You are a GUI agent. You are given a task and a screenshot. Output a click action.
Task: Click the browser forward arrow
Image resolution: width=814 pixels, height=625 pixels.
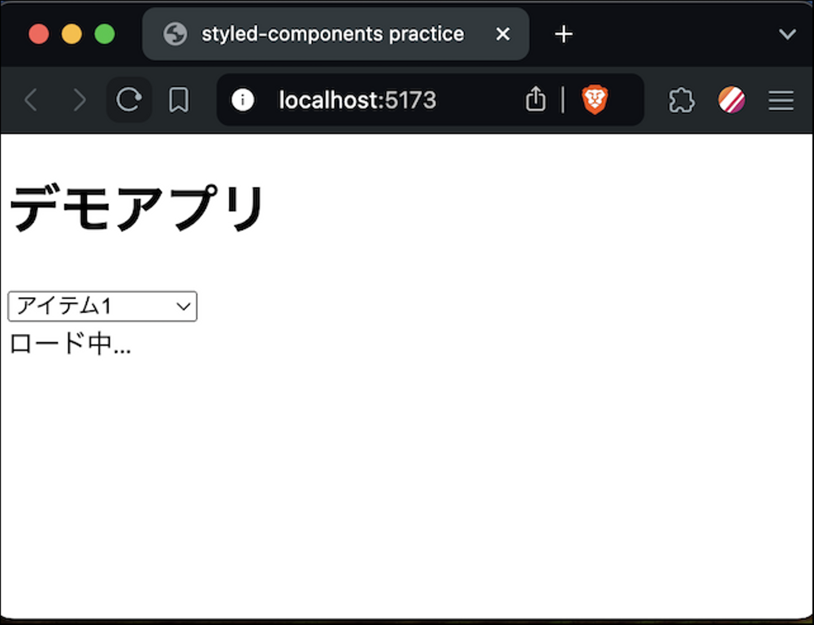[x=80, y=101]
